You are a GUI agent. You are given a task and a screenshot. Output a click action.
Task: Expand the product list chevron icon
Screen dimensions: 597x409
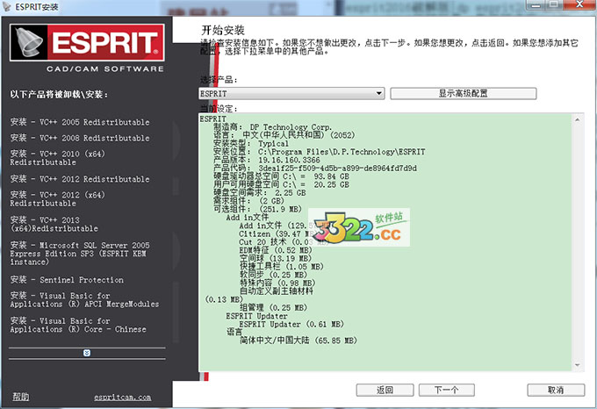tap(87, 353)
